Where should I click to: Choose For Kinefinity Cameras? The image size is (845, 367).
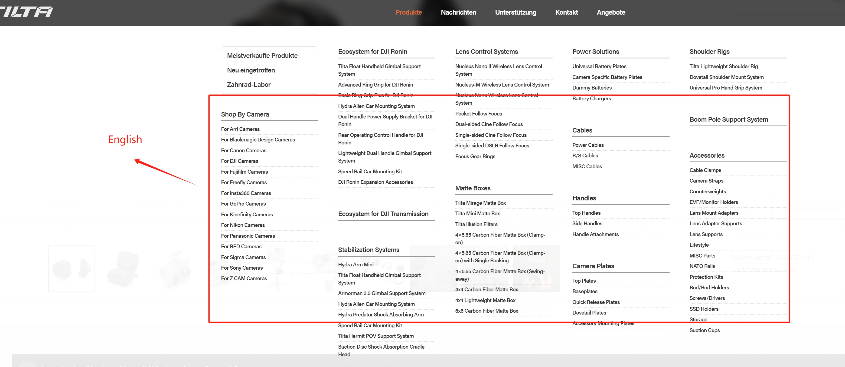point(247,214)
